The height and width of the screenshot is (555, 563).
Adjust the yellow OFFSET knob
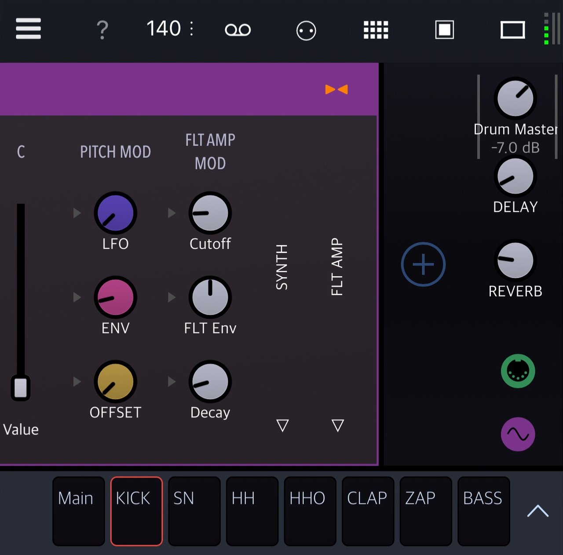(x=116, y=382)
